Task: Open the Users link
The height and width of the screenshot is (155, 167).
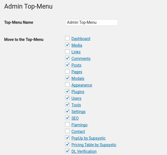Action: tap(76, 98)
